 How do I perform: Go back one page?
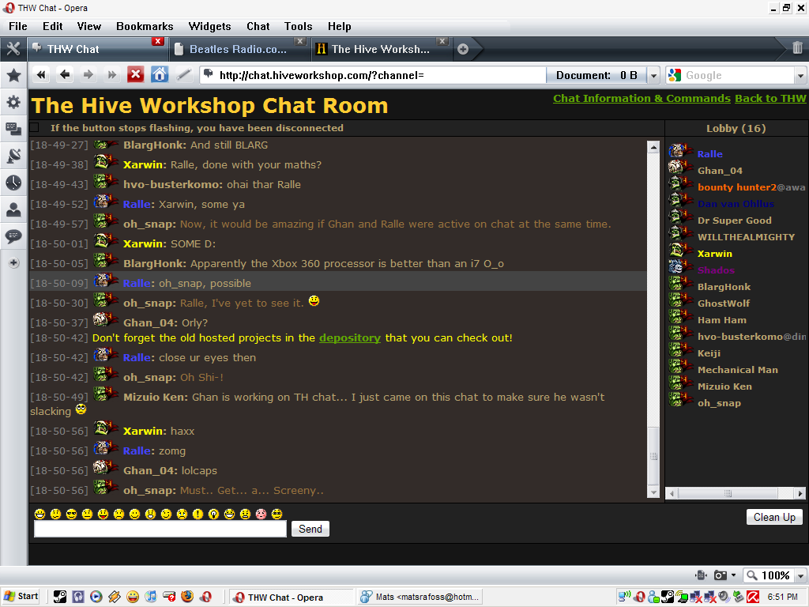click(65, 75)
